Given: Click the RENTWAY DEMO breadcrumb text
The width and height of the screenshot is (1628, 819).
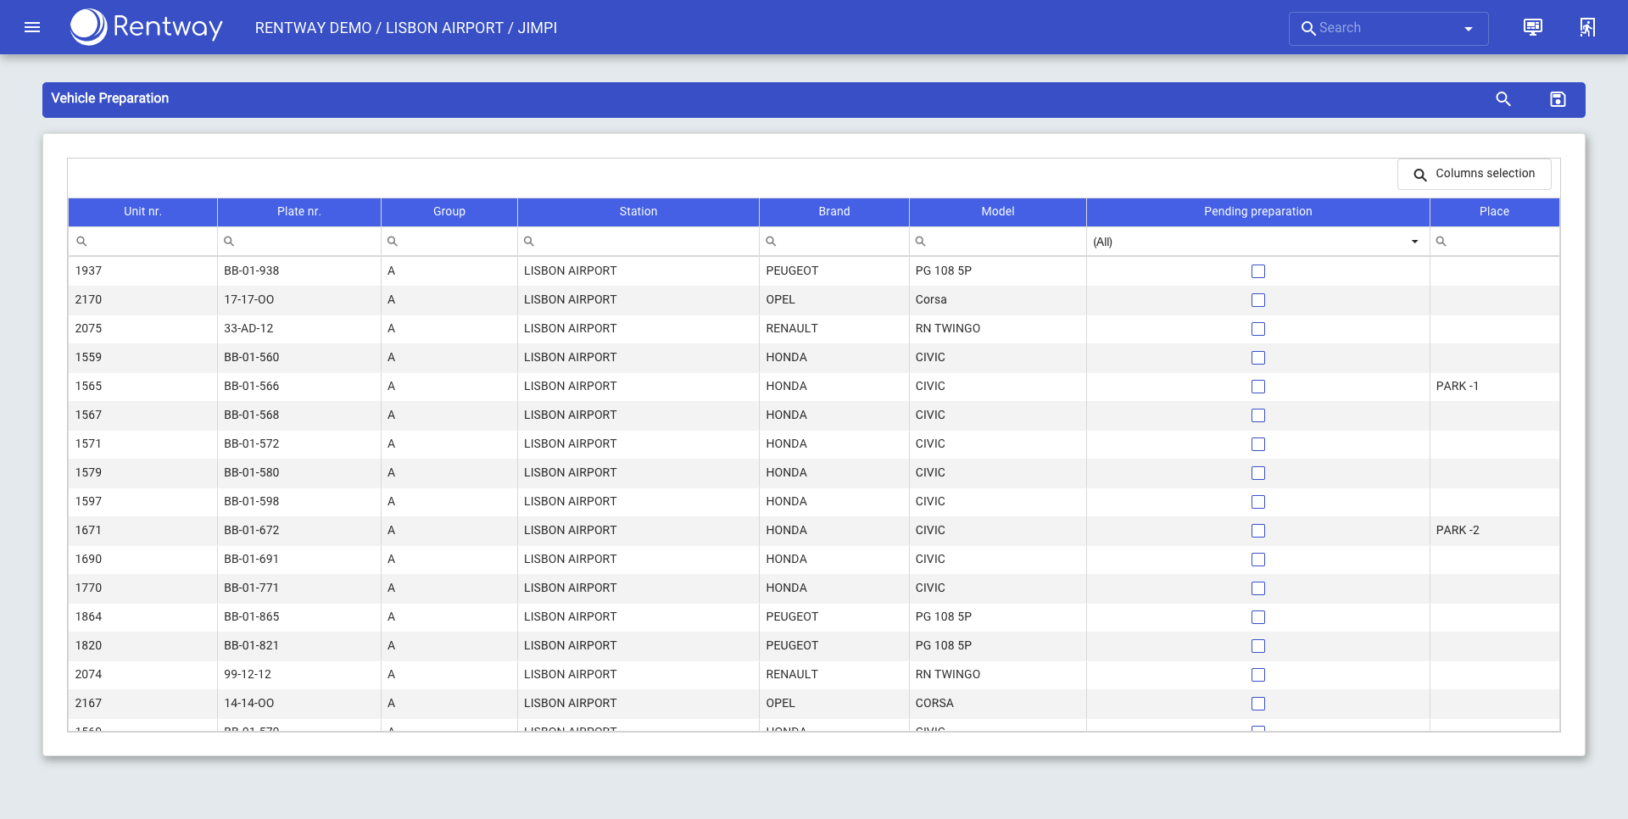Looking at the screenshot, I should (x=313, y=28).
